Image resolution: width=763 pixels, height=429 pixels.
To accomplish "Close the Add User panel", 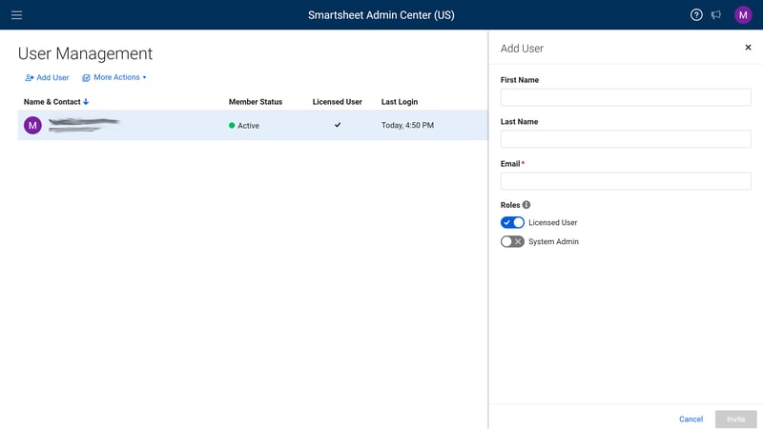I will (748, 47).
